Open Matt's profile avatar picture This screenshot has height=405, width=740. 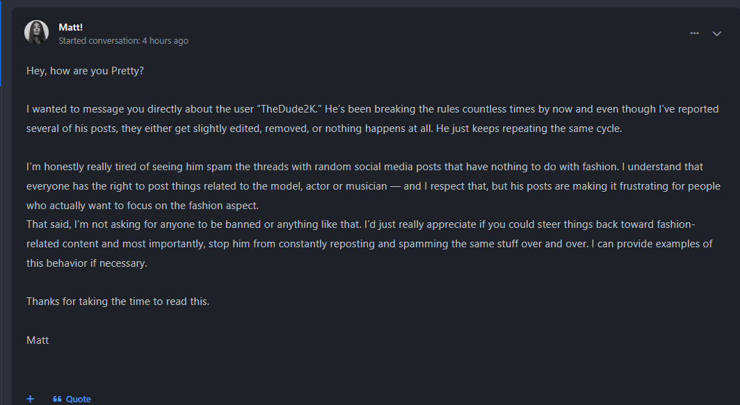(37, 32)
